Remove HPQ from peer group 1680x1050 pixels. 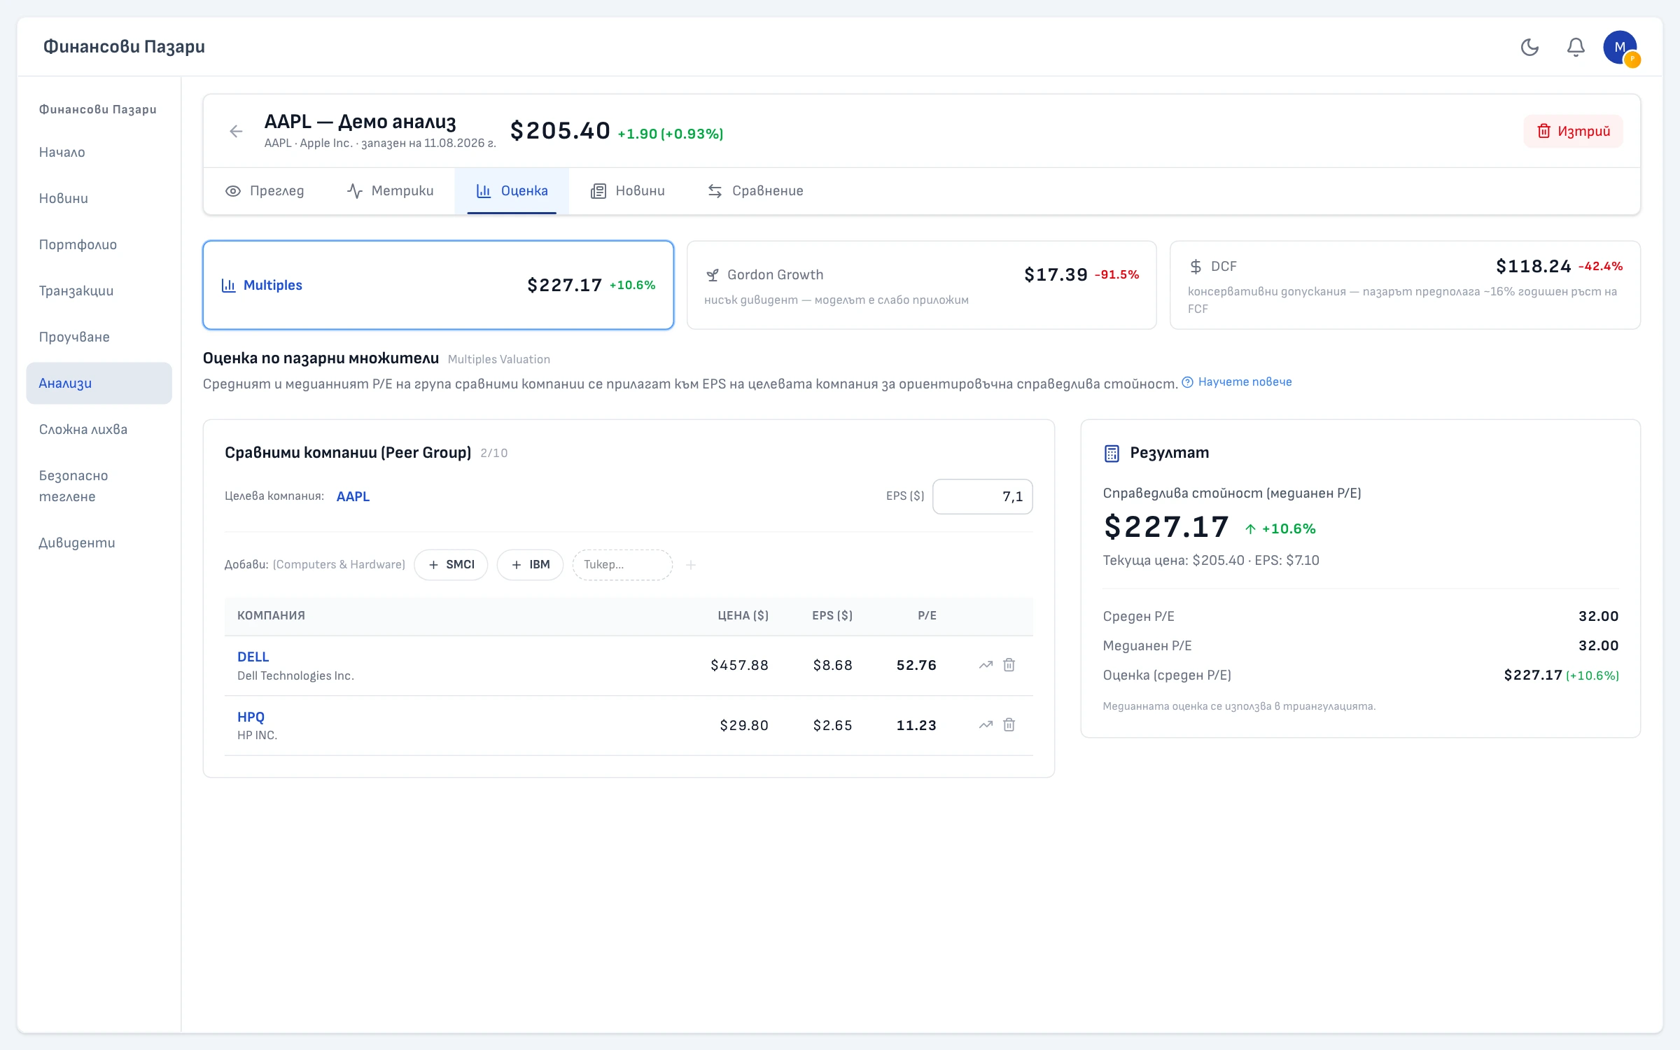[1009, 725]
